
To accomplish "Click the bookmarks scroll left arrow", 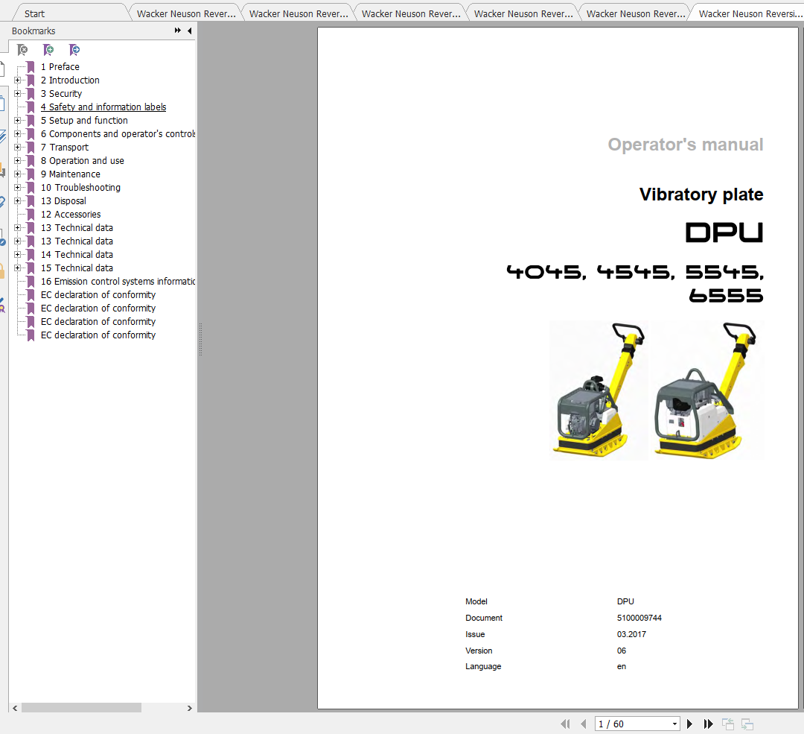I will click(x=15, y=708).
